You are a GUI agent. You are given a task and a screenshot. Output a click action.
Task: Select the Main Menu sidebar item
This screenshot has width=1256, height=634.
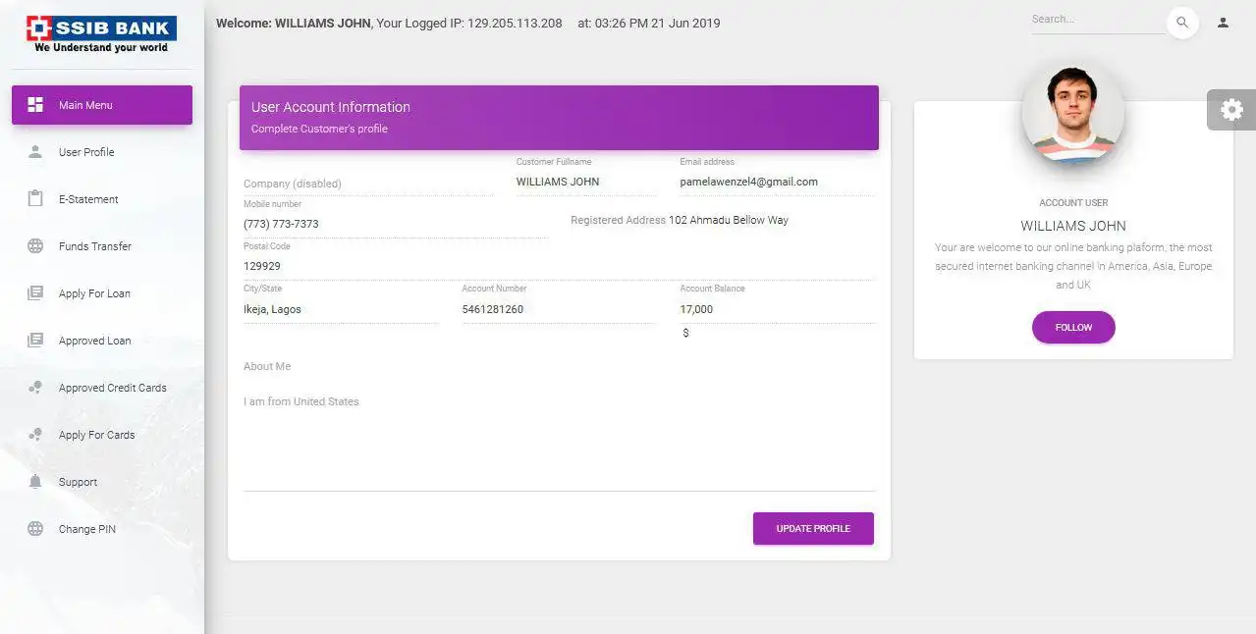pyautogui.click(x=102, y=105)
